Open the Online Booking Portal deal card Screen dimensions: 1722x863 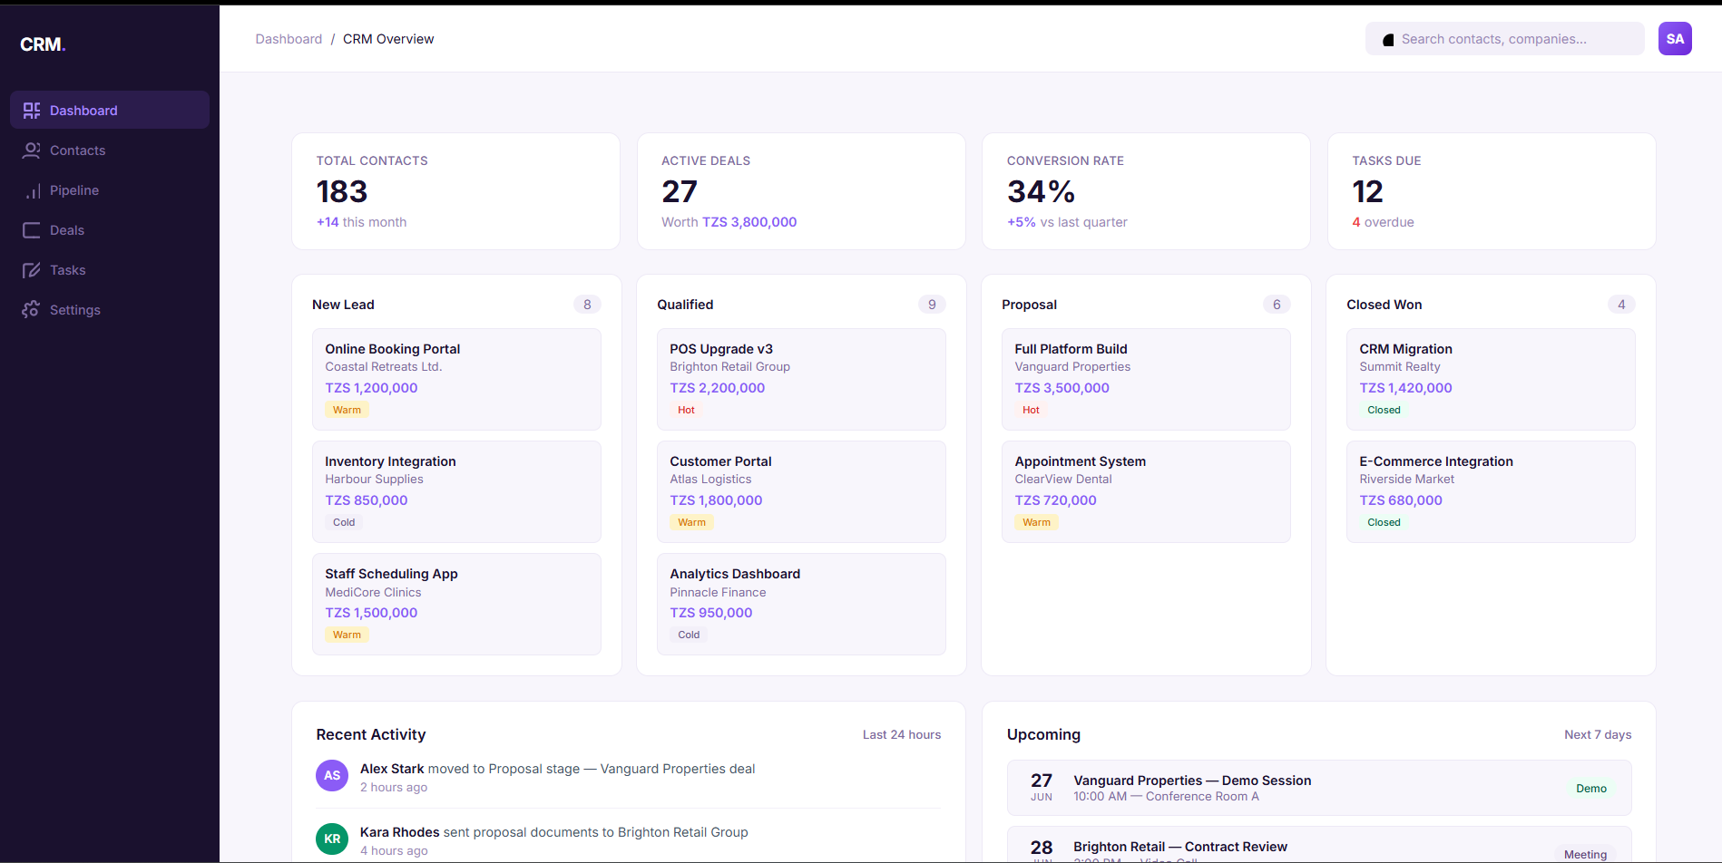(x=456, y=379)
